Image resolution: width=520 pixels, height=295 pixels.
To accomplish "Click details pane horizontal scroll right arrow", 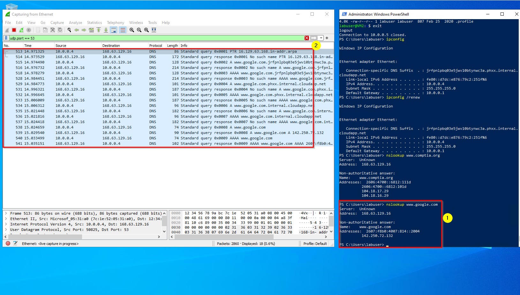I will tap(159, 237).
